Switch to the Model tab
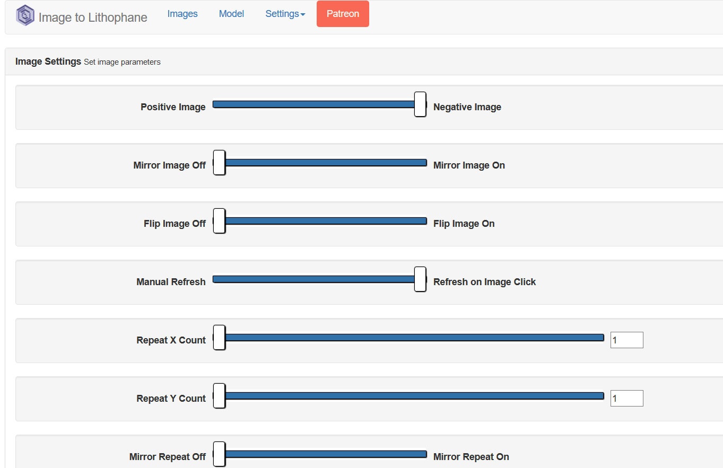Image resolution: width=723 pixels, height=468 pixels. (231, 14)
